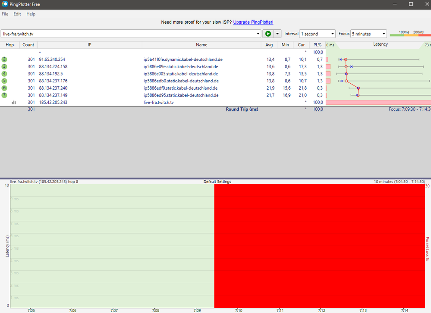The image size is (431, 313).
Task: Maximize the PingPlotter window
Action: [411, 4]
